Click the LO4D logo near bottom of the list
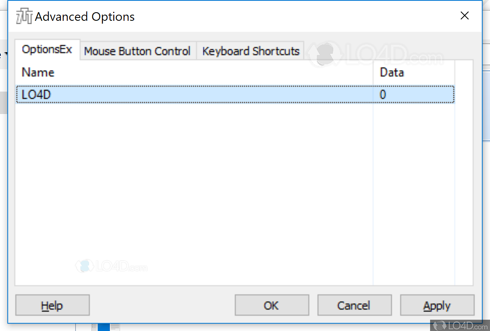 (x=111, y=267)
